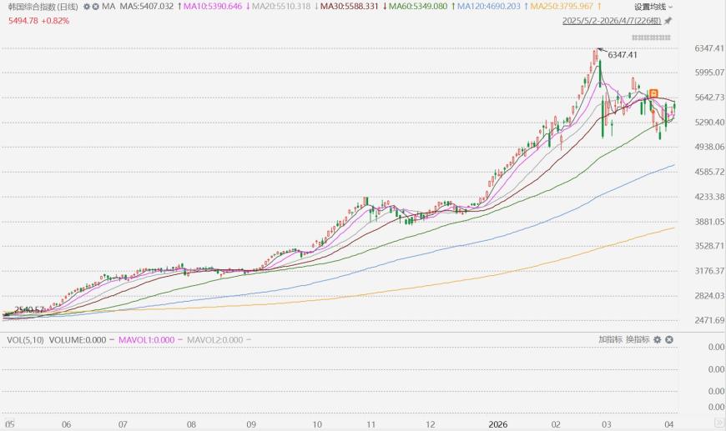Click the pin icon beside date range

pyautogui.click(x=668, y=19)
